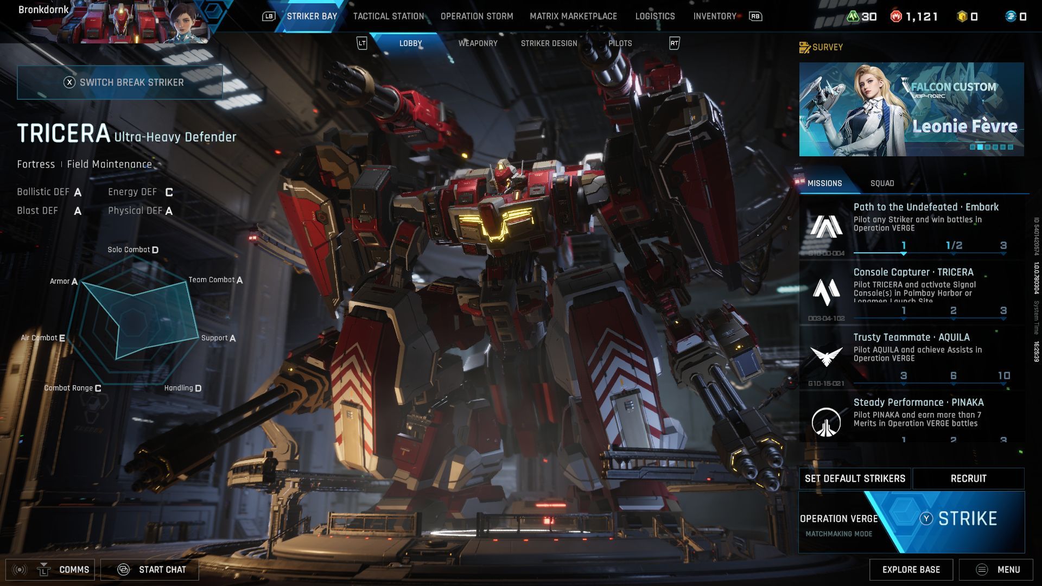Switch to the SQUAD tab
The image size is (1042, 586).
coord(884,183)
